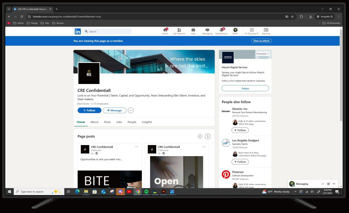Open the Messaging icon in navbar
Image resolution: width=349 pixels, height=213 pixels.
pos(207,31)
